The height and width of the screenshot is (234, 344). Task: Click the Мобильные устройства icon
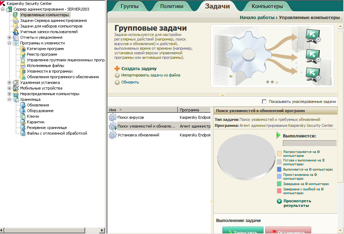(x=16, y=88)
